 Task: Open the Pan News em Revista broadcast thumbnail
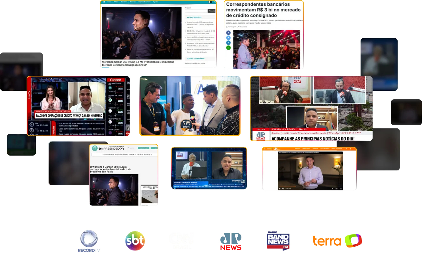[x=311, y=108]
